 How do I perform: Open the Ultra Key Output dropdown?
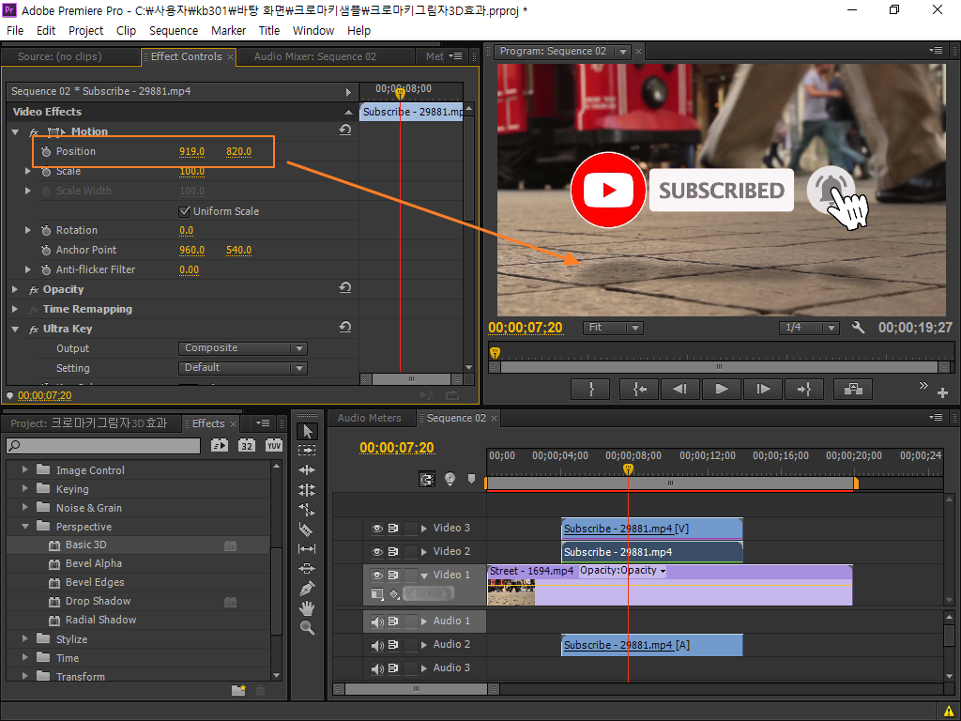(243, 348)
